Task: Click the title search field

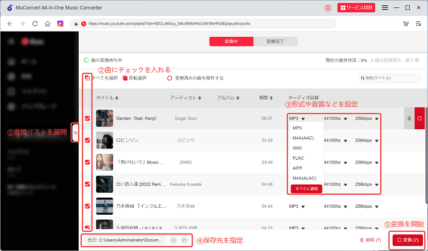Action: [390, 78]
